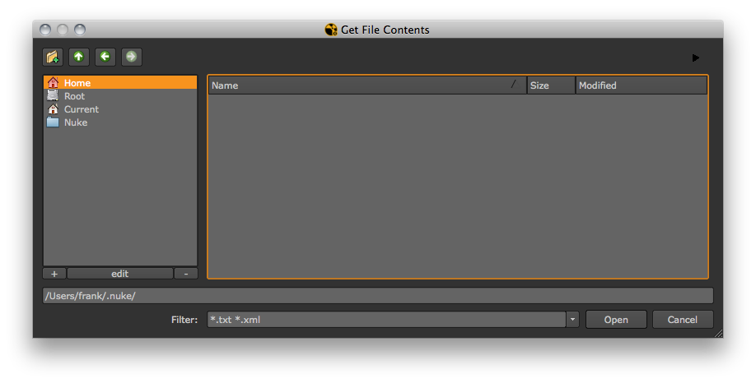Click the create new folder icon

[x=53, y=57]
